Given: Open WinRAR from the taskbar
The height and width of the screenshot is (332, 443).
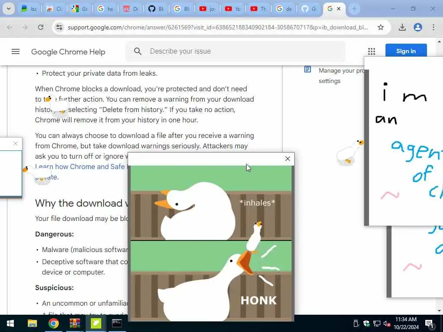Looking at the screenshot, I should coord(74,323).
